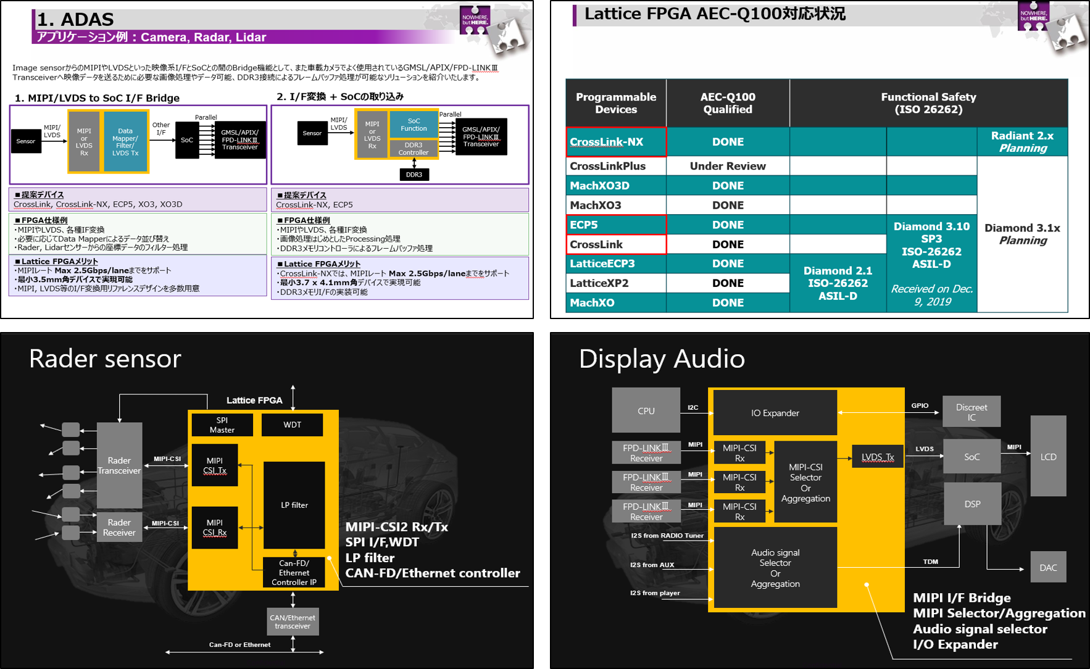Click the 'MIPI CSI Tx' block
The image size is (1090, 669).
click(215, 465)
